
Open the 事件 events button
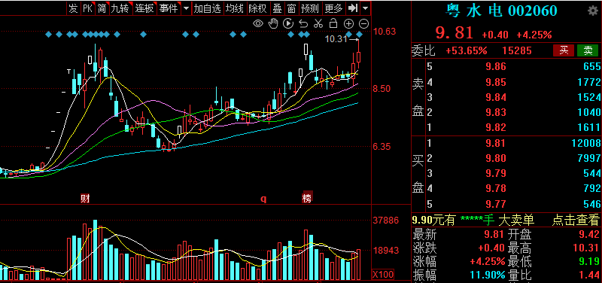tap(169, 8)
